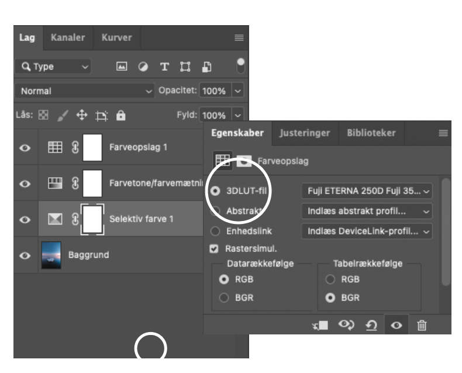Click Selektiv farve 1 adjustment icon
The height and width of the screenshot is (373, 462).
55,219
